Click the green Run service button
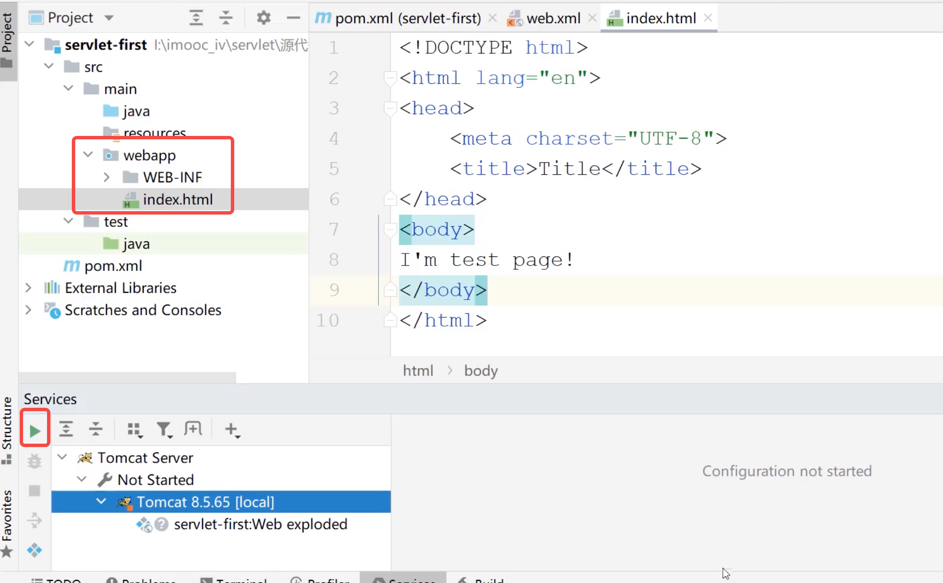The width and height of the screenshot is (943, 583). click(x=35, y=431)
